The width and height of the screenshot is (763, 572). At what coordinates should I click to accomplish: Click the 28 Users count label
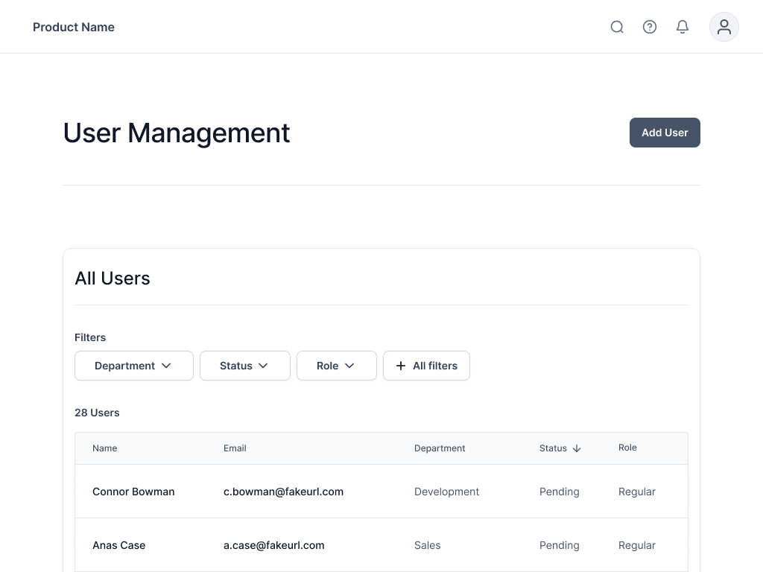[97, 413]
